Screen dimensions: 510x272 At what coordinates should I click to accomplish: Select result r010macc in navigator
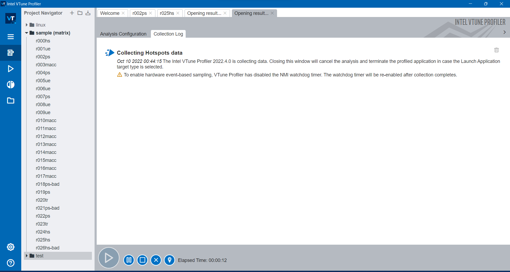[46, 120]
